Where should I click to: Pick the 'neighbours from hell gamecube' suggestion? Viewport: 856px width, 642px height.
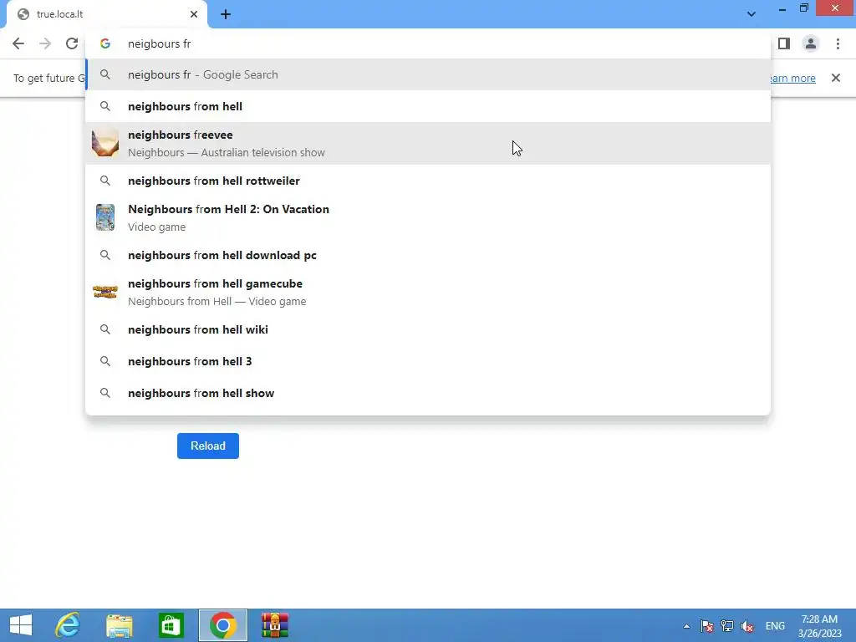pos(428,292)
